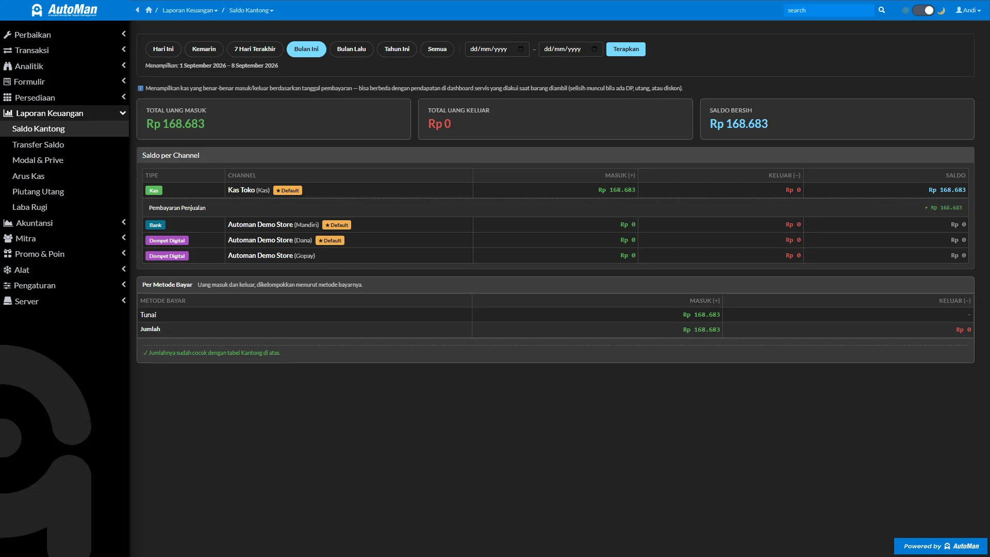Toggle the dark/light theme switch

click(x=923, y=10)
